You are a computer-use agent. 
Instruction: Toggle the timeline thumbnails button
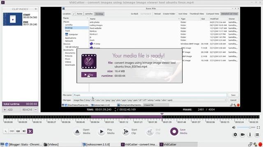click(18, 131)
